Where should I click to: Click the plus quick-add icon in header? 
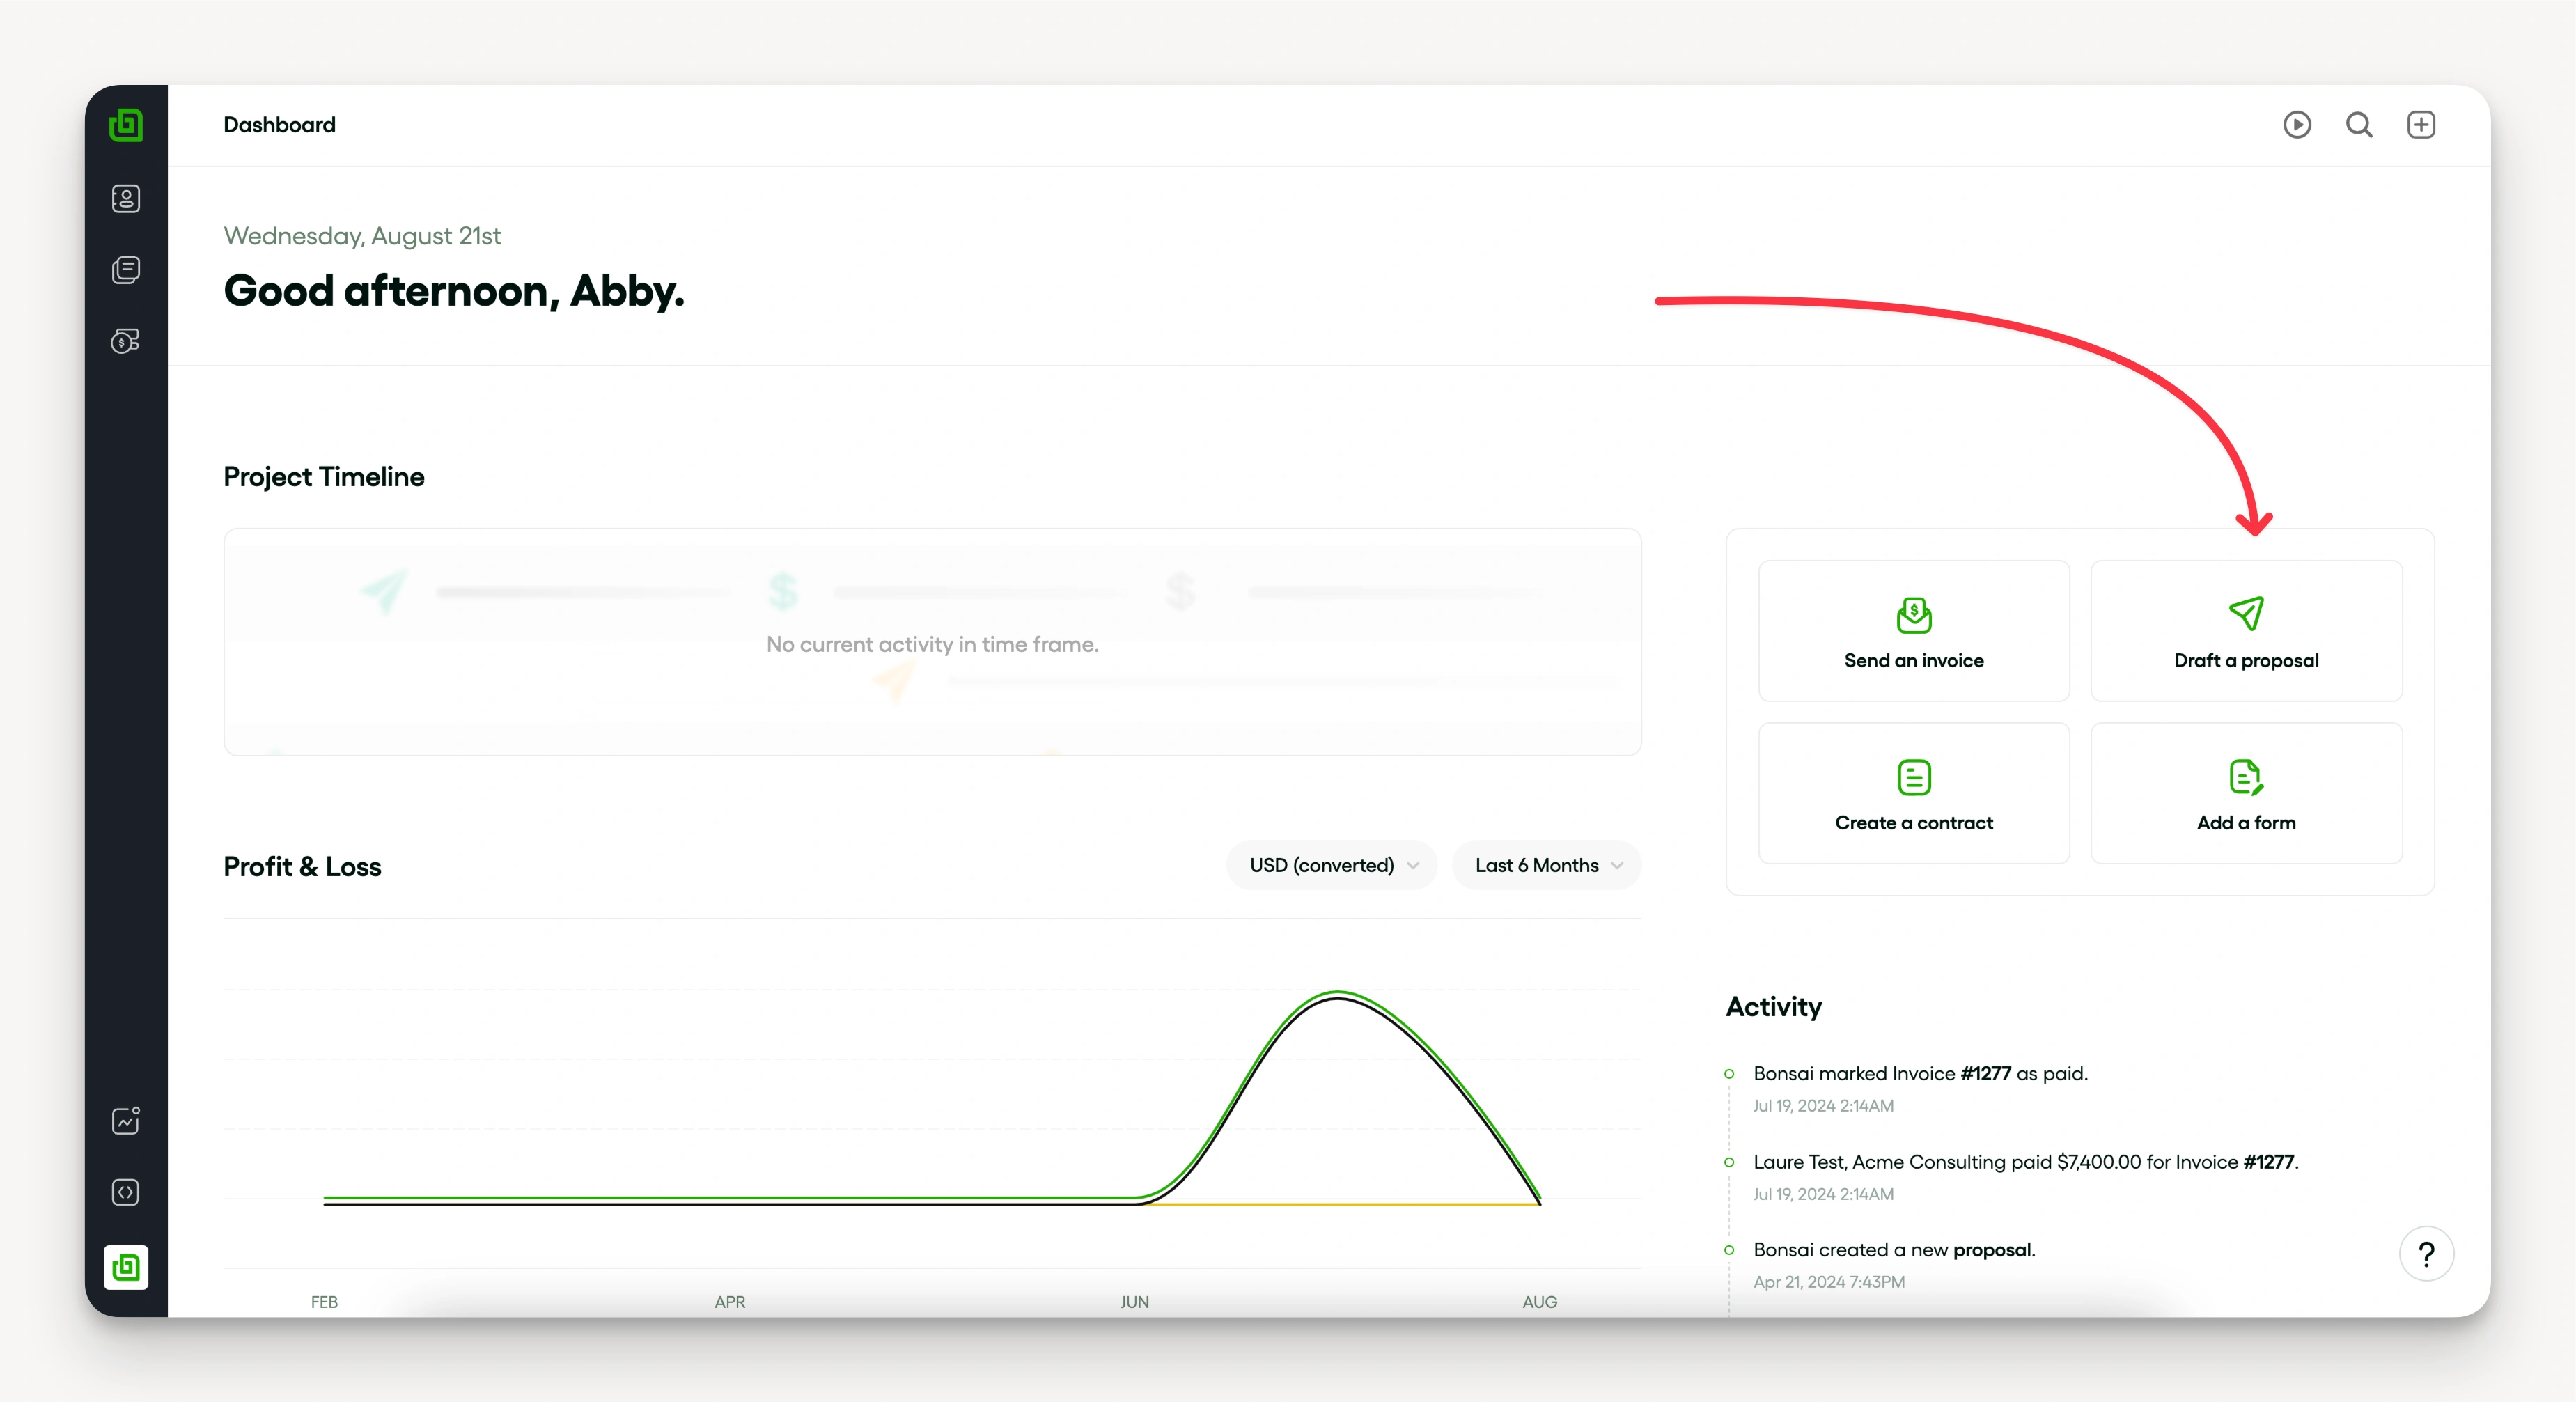coord(2421,125)
